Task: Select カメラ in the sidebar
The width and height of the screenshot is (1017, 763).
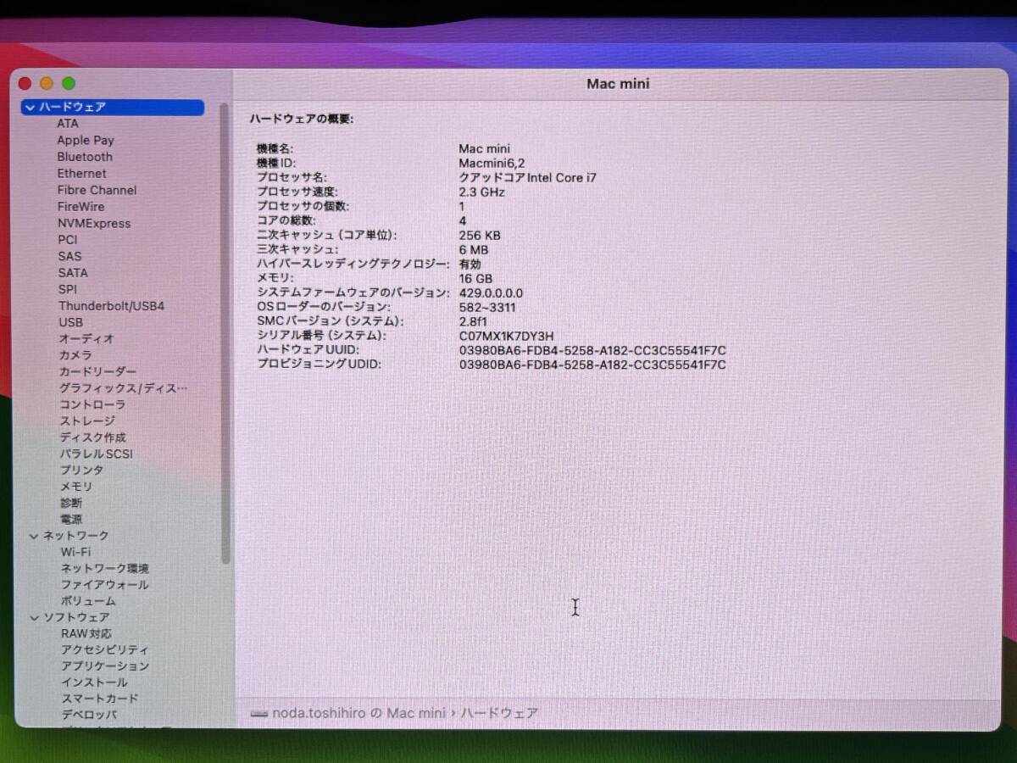Action: click(75, 355)
